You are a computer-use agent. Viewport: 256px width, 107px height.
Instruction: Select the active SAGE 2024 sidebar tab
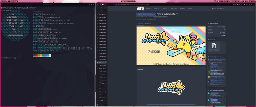coord(101,62)
